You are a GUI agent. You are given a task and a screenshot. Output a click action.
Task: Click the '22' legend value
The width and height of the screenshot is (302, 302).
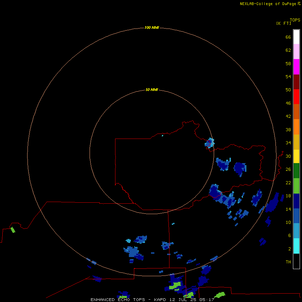click(288, 183)
